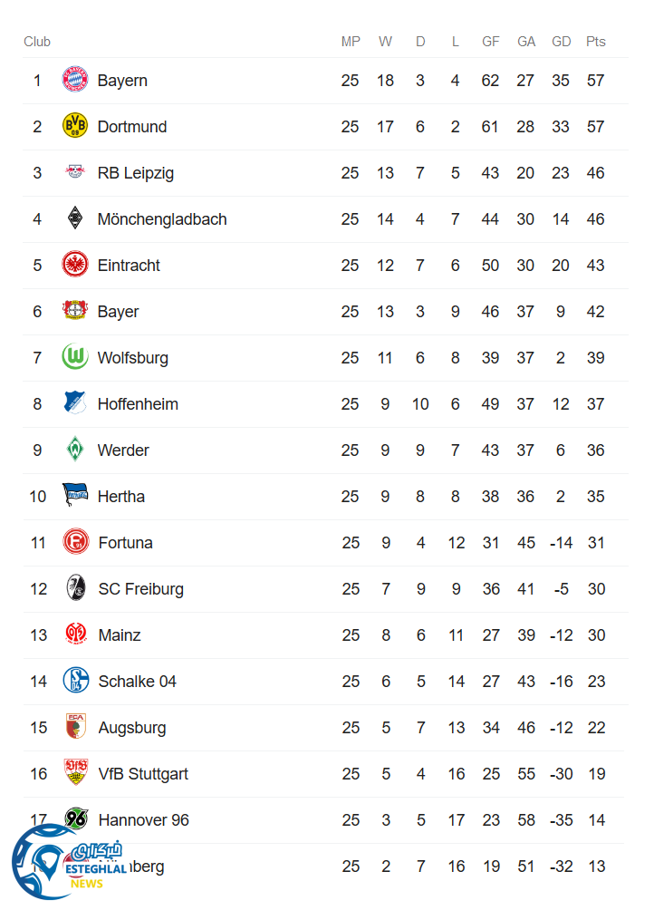Open the SC Freiburg team link
Image resolution: width=654 pixels, height=920 pixels.
click(140, 589)
